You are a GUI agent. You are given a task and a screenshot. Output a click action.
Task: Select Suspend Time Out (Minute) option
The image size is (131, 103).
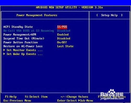coord(24,38)
